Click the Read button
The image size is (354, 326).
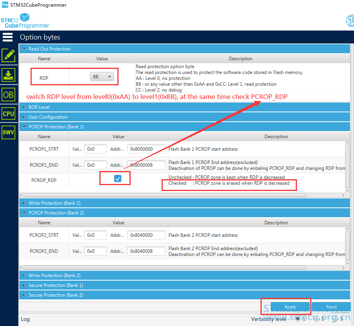click(x=331, y=307)
